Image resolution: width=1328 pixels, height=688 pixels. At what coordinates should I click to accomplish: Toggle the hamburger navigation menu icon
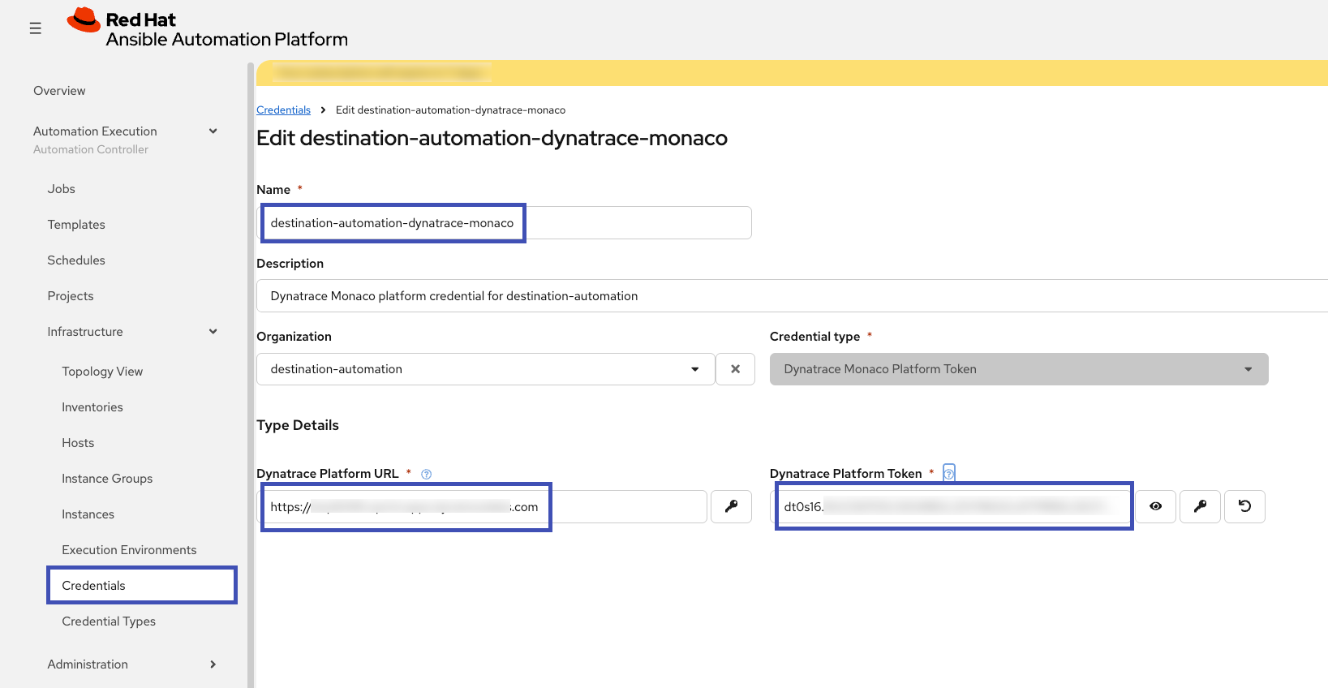pos(35,28)
